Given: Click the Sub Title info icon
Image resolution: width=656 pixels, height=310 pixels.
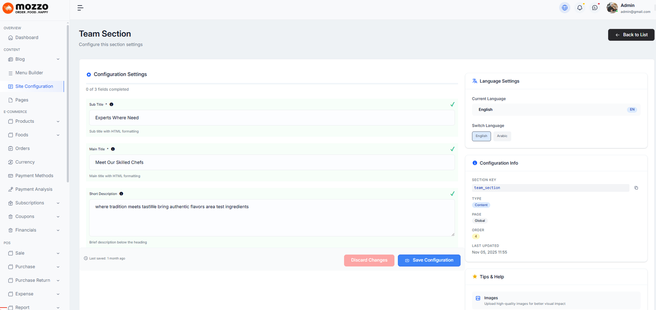Looking at the screenshot, I should point(112,104).
